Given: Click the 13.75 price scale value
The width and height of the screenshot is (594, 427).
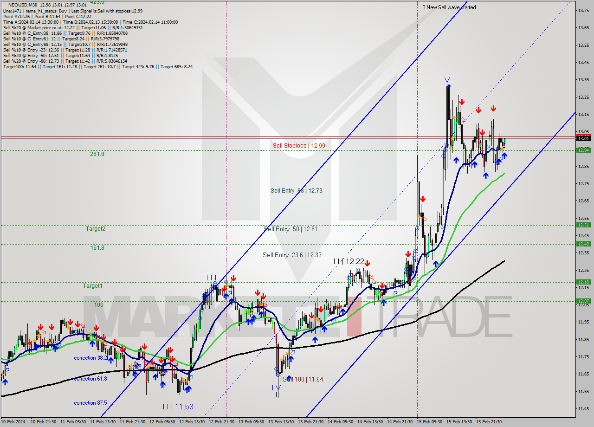Looking at the screenshot, I should [x=583, y=10].
